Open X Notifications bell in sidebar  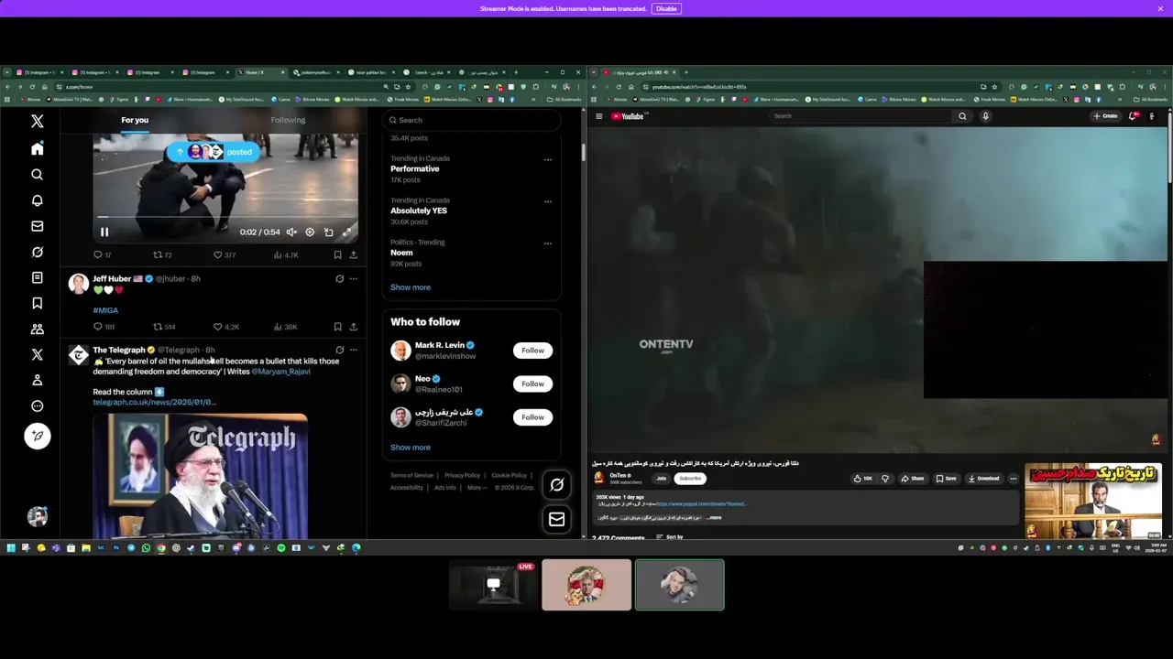click(38, 200)
